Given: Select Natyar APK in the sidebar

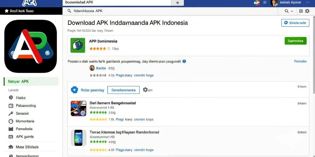Looking at the screenshot, I should click(x=31, y=82).
